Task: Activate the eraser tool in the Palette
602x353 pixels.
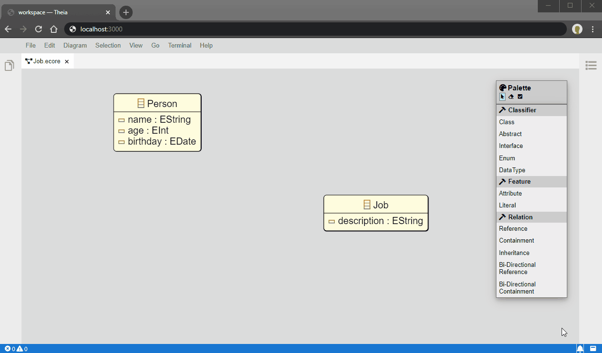Action: coord(511,97)
